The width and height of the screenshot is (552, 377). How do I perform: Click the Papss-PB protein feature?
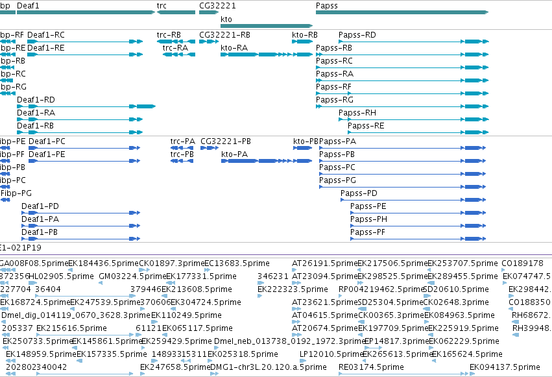(403, 161)
